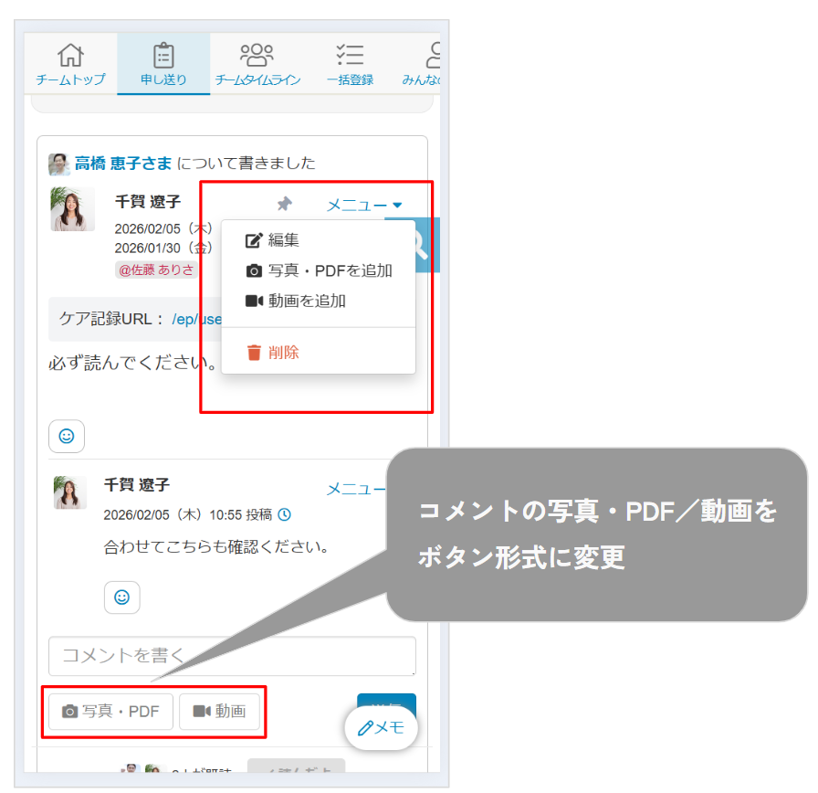Open the 一括登録 tab

coord(350,64)
